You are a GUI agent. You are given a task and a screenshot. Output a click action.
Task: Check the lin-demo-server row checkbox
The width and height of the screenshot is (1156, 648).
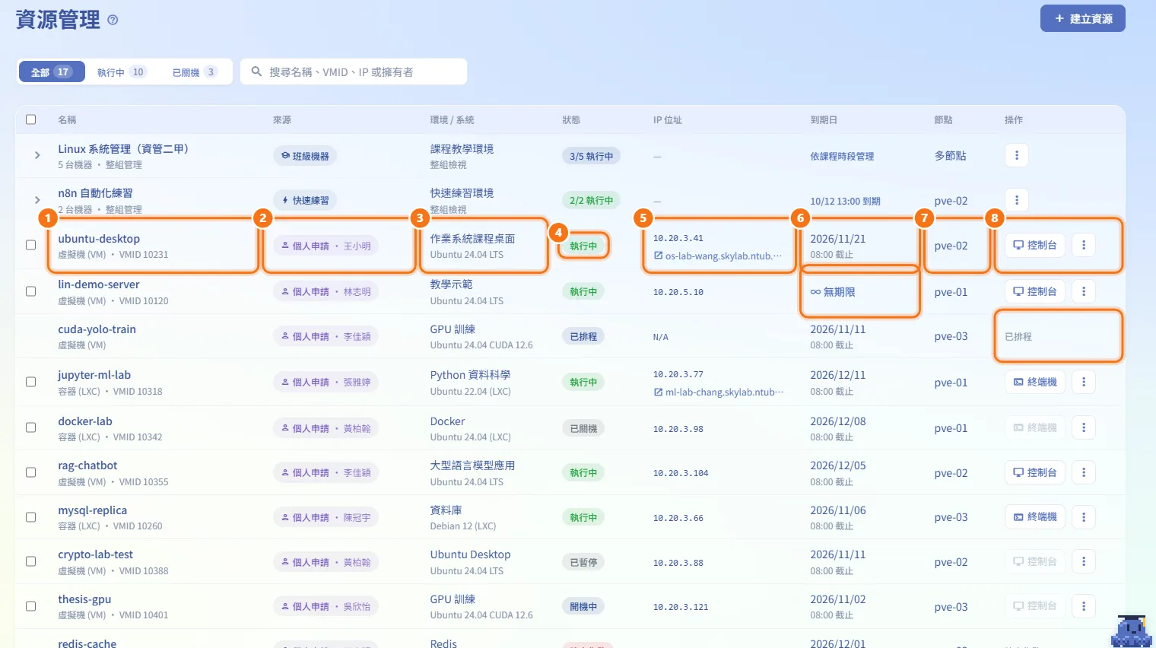pos(31,291)
